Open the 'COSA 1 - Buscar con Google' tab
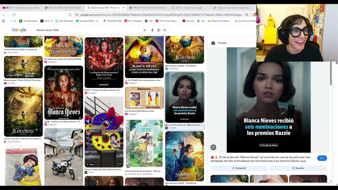338x190 pixels. 190,8
